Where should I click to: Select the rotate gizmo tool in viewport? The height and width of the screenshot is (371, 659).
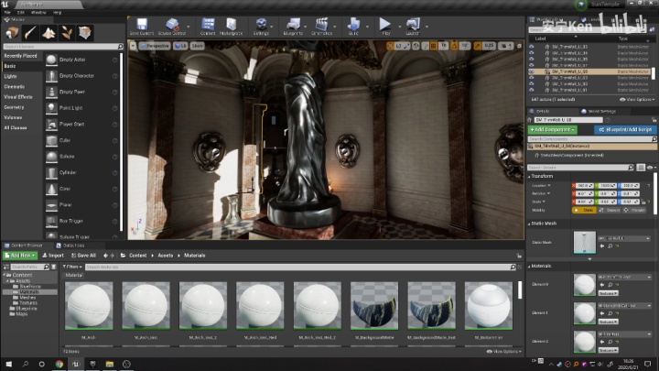coord(398,46)
